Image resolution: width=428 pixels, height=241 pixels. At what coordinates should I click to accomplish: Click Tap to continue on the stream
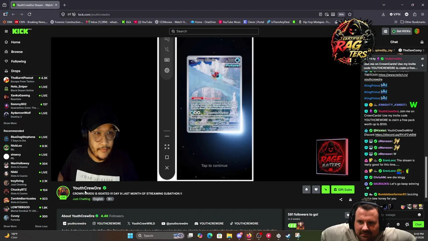[214, 165]
